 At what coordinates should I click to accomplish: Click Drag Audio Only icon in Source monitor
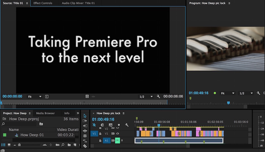(x=93, y=96)
